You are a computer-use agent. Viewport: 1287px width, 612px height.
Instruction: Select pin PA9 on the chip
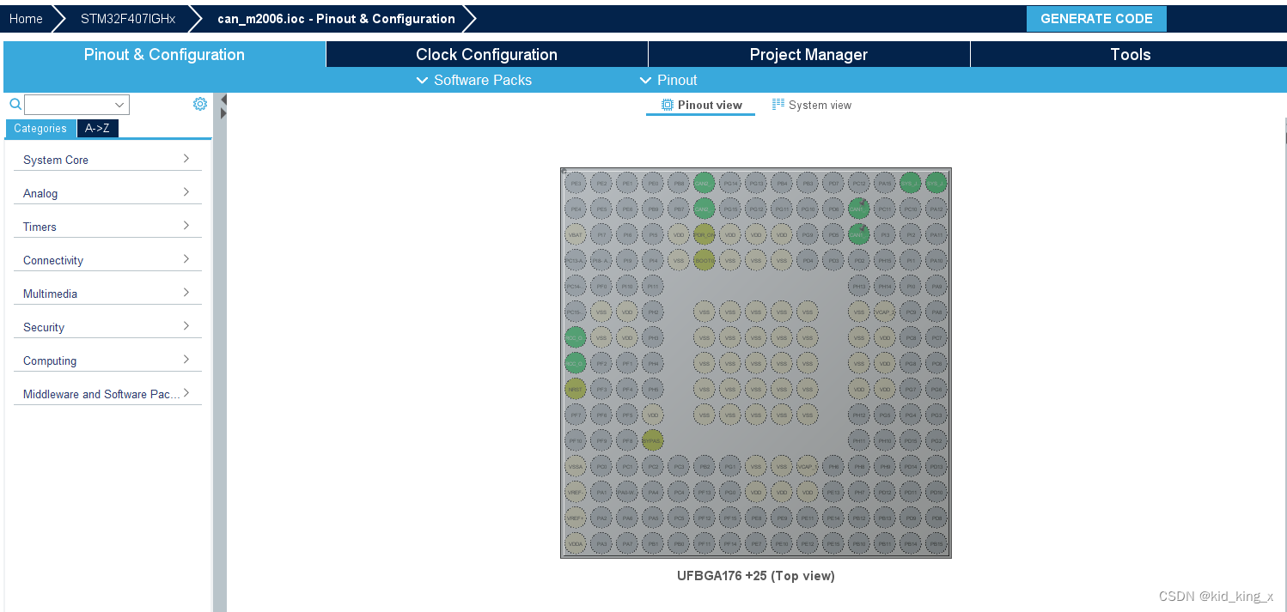pos(936,286)
